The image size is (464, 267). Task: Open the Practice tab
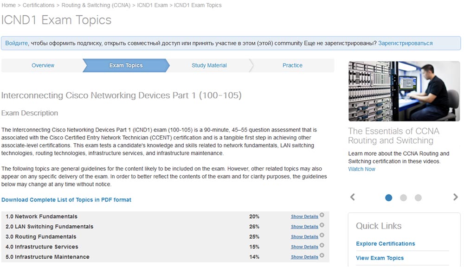[x=292, y=65]
